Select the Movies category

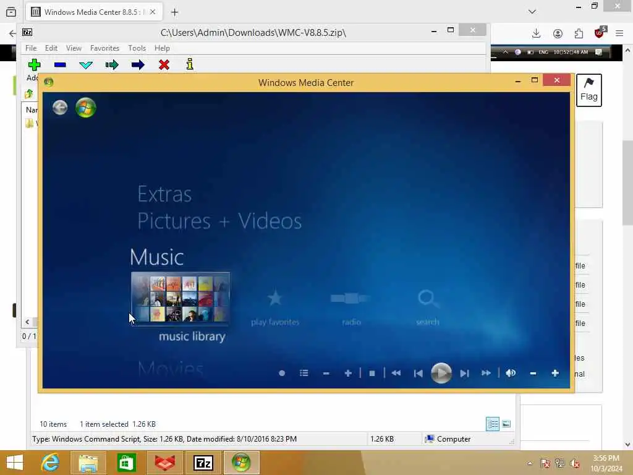click(171, 368)
